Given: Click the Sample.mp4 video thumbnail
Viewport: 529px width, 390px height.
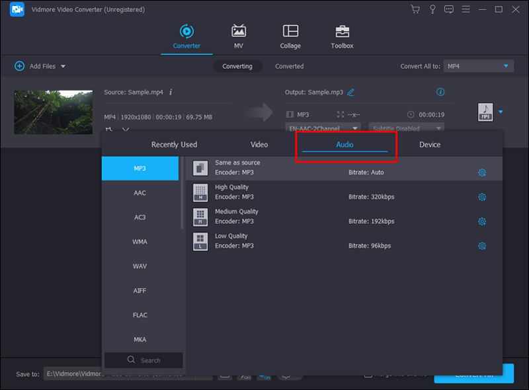Looking at the screenshot, I should pos(54,112).
